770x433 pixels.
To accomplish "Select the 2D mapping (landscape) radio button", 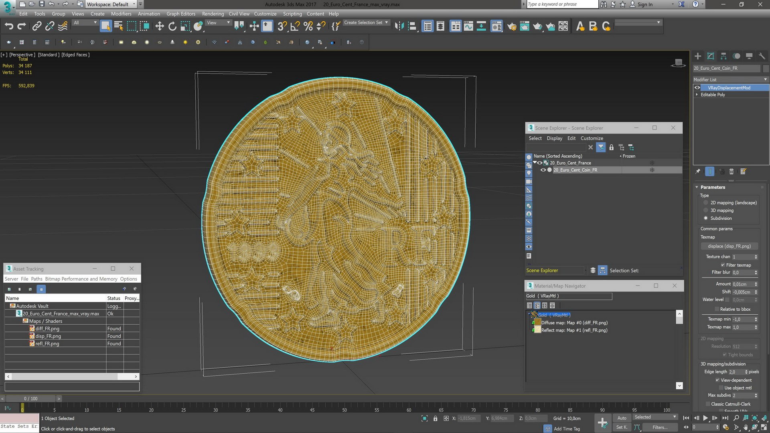I will pos(706,203).
